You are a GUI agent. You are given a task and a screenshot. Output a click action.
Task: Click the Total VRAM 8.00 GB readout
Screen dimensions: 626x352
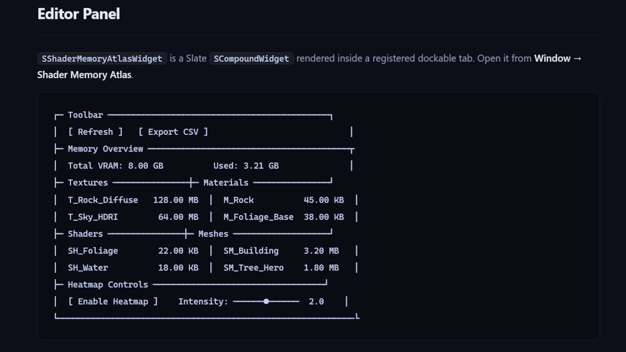115,166
